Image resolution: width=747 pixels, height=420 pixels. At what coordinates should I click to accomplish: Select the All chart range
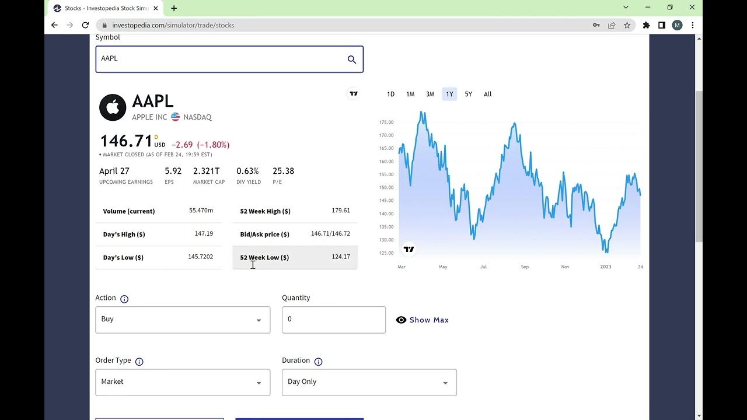click(x=487, y=94)
